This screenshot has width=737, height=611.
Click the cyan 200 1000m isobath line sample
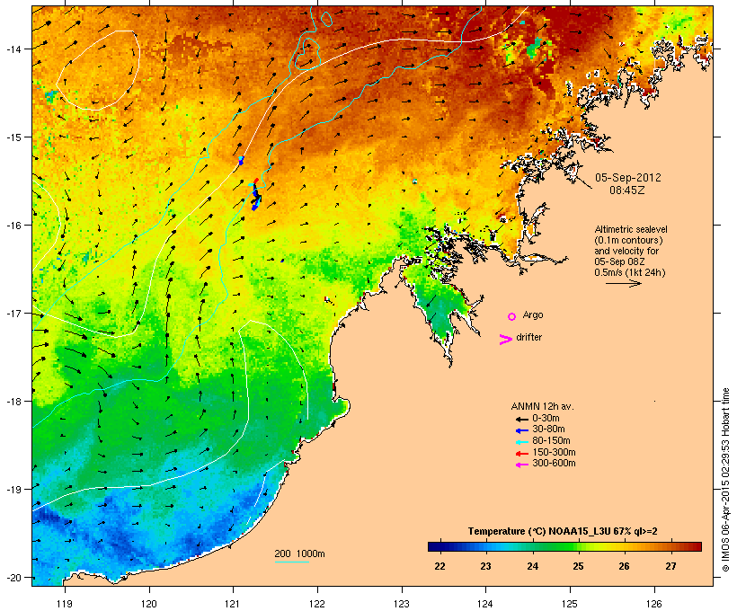291,562
